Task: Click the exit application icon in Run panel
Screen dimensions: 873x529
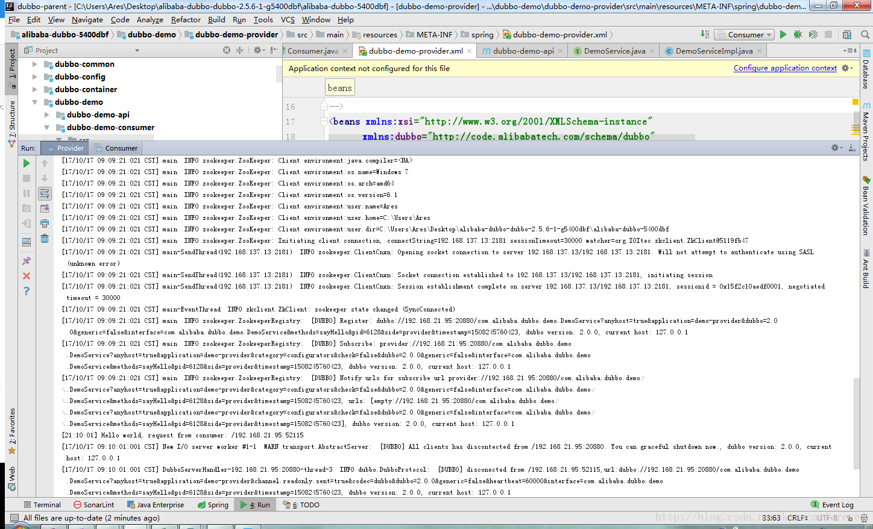Action: (27, 224)
